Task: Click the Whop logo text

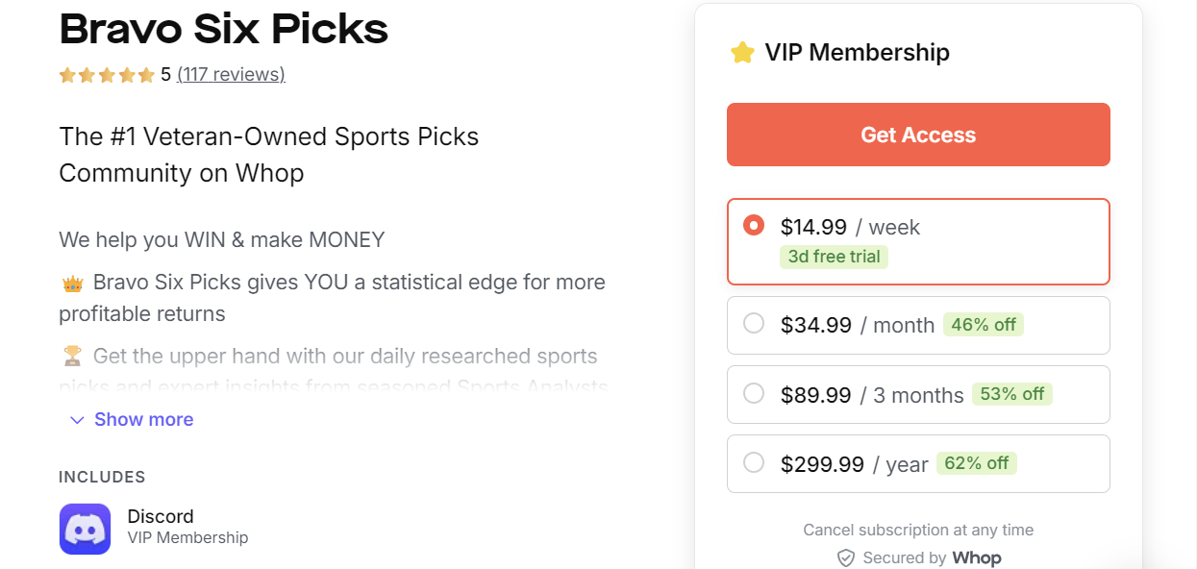Action: [976, 558]
